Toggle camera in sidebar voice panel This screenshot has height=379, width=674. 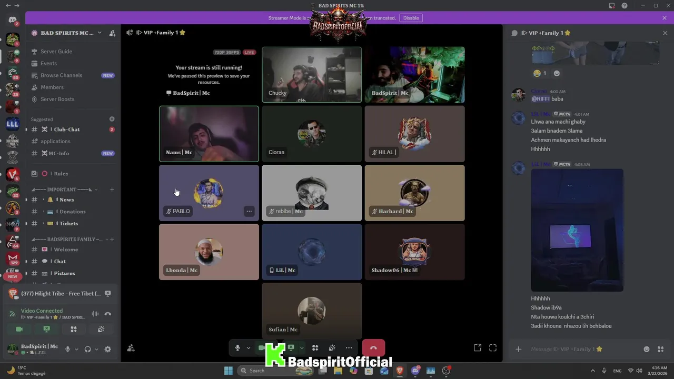pyautogui.click(x=19, y=329)
